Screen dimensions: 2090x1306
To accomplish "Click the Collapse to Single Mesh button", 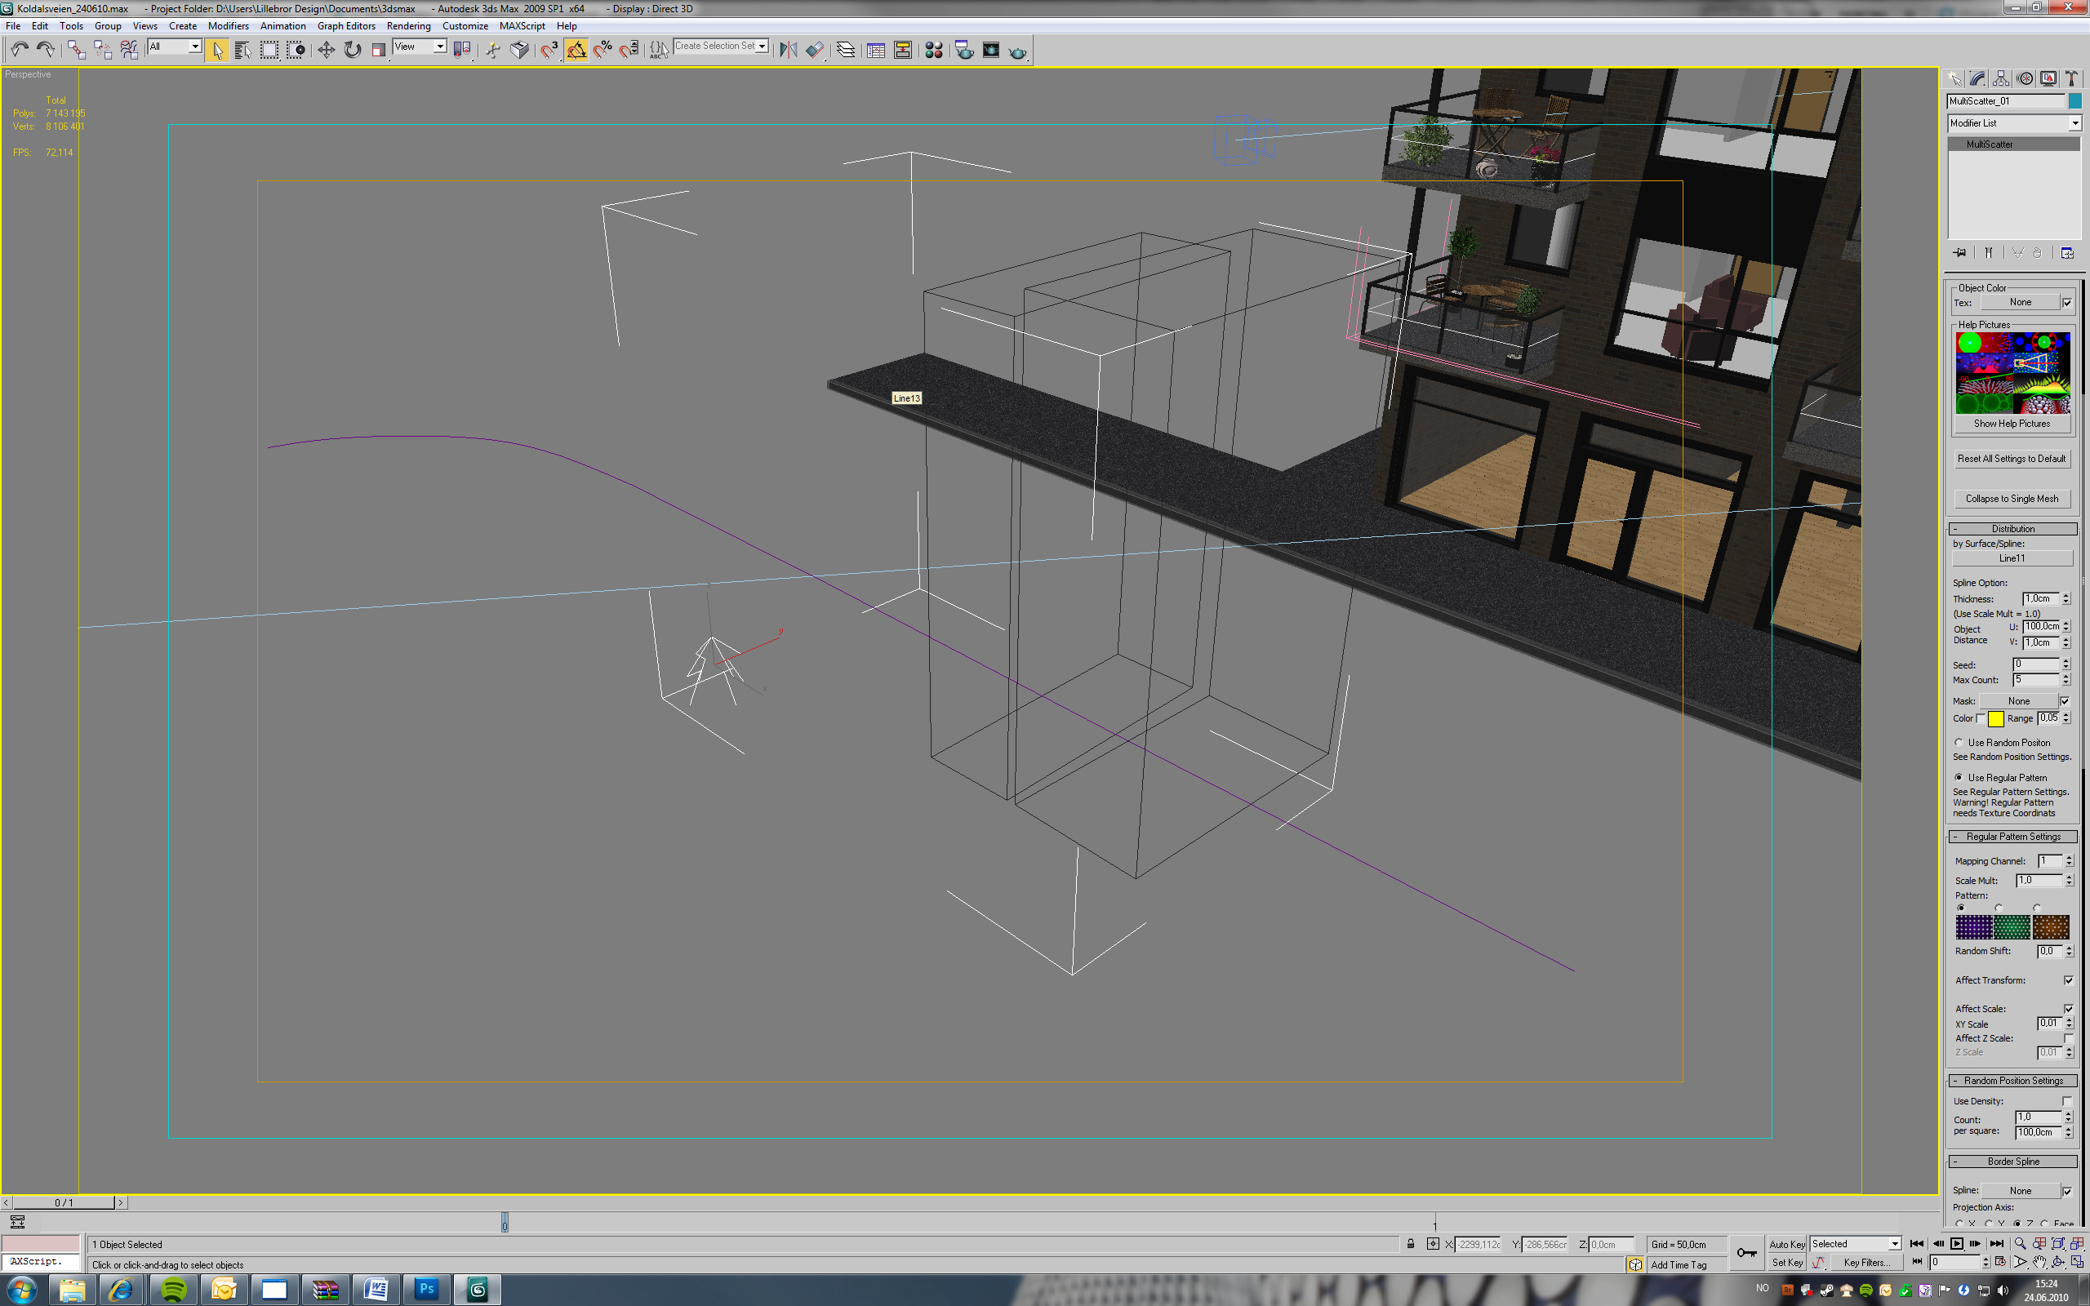I will 2012,499.
